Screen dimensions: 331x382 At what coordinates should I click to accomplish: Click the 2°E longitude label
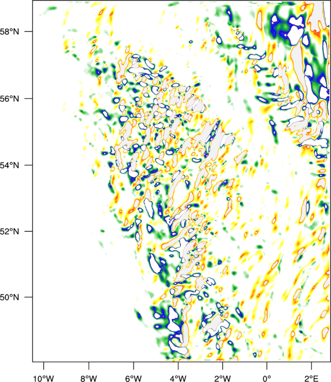[x=312, y=378]
